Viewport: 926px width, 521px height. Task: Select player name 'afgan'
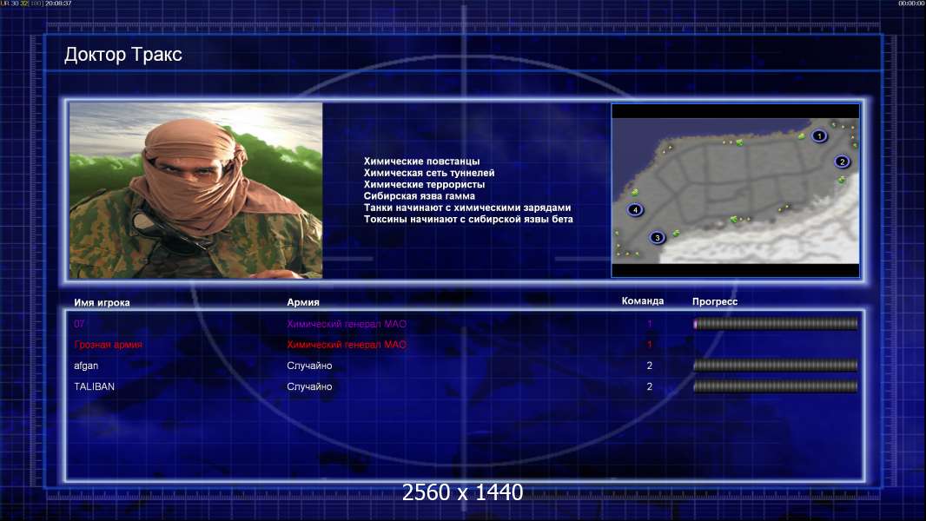[86, 366]
